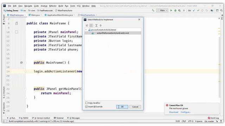Click OK in Select Methods dialog
Screen dimensions: 225x126
tap(122, 107)
